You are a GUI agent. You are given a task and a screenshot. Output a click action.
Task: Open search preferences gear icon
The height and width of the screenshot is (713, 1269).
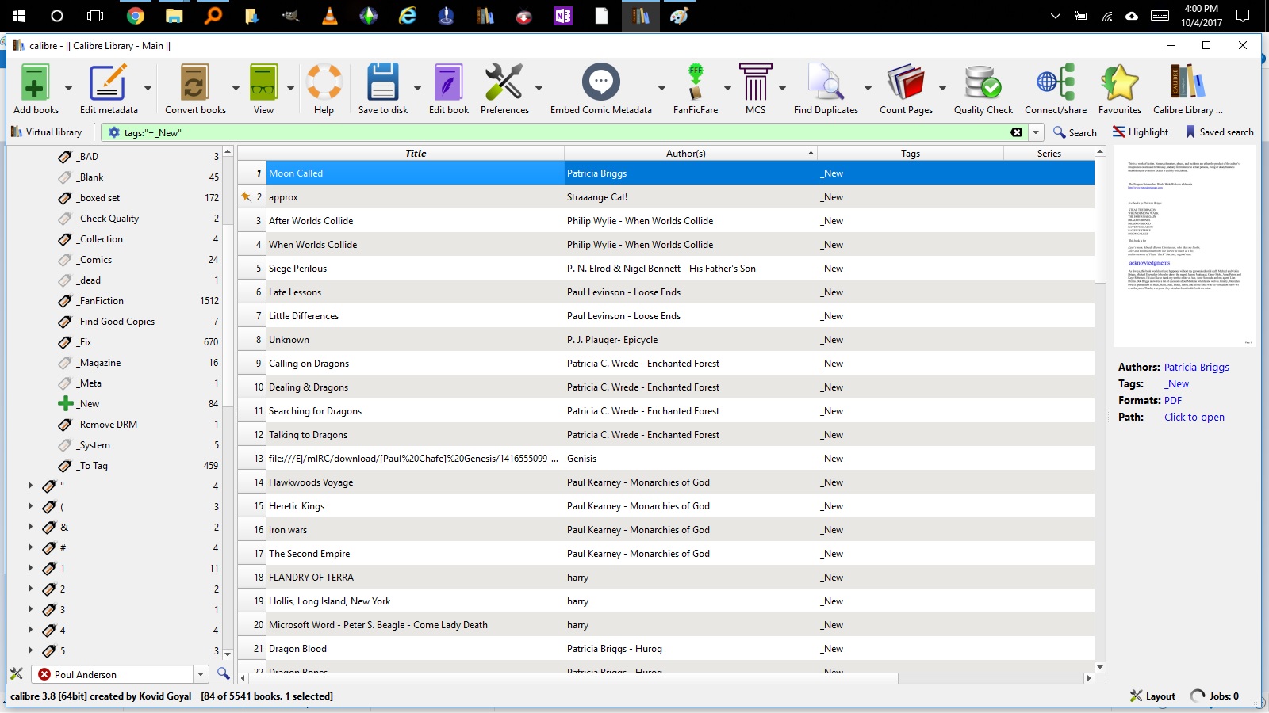click(x=113, y=132)
